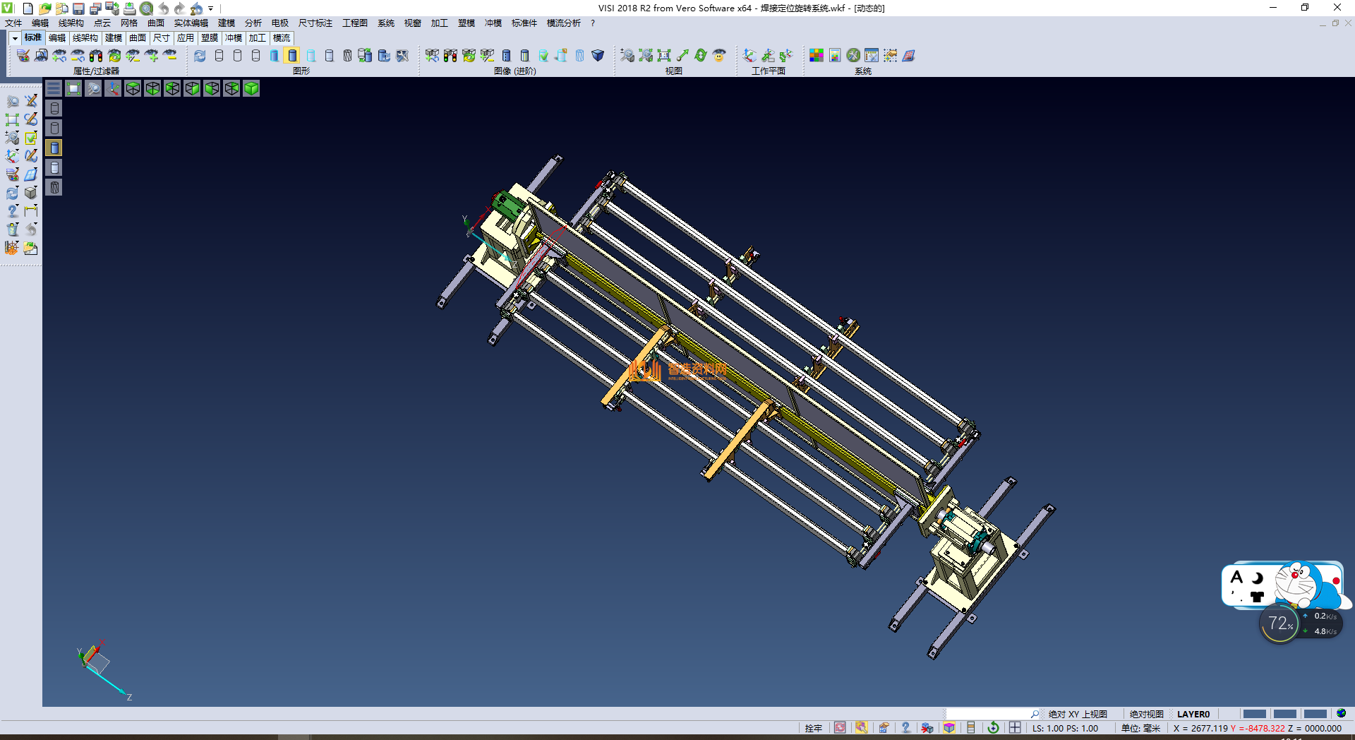This screenshot has width=1355, height=740.
Task: Toggle the grid icon in the status bar
Action: click(1015, 728)
